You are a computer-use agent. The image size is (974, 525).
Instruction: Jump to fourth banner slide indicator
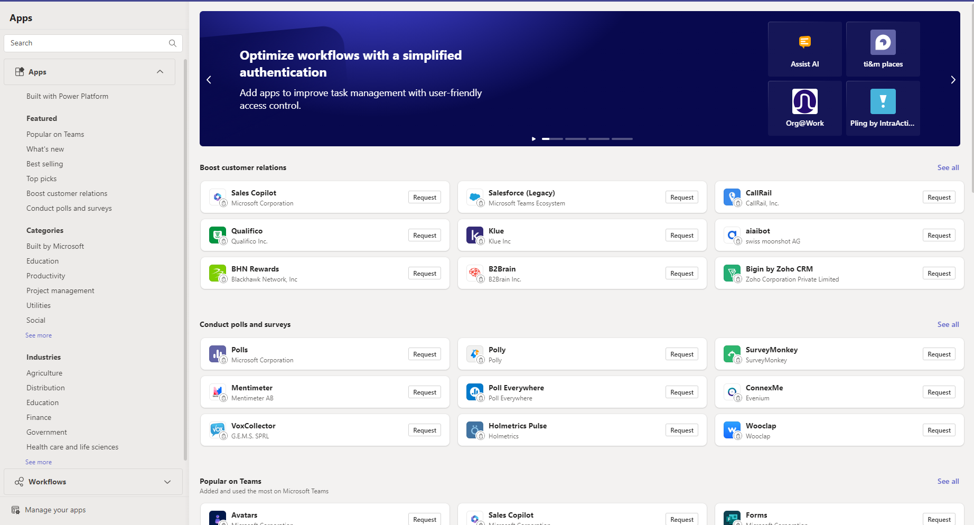622,139
